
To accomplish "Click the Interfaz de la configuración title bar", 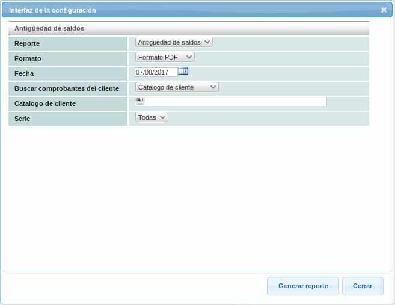I will [180, 10].
